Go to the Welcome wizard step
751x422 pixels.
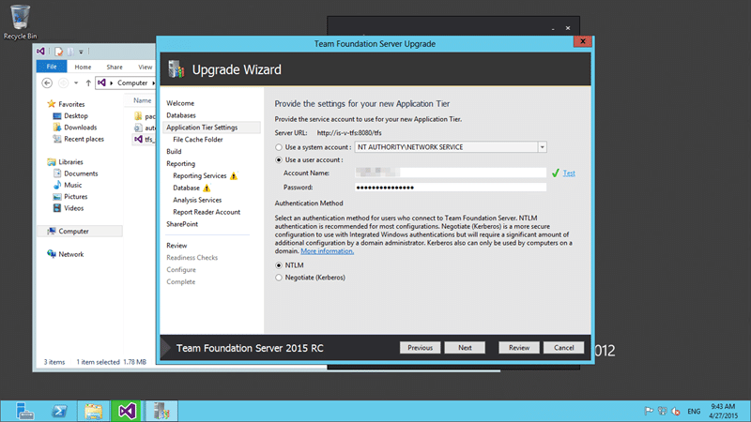(180, 103)
